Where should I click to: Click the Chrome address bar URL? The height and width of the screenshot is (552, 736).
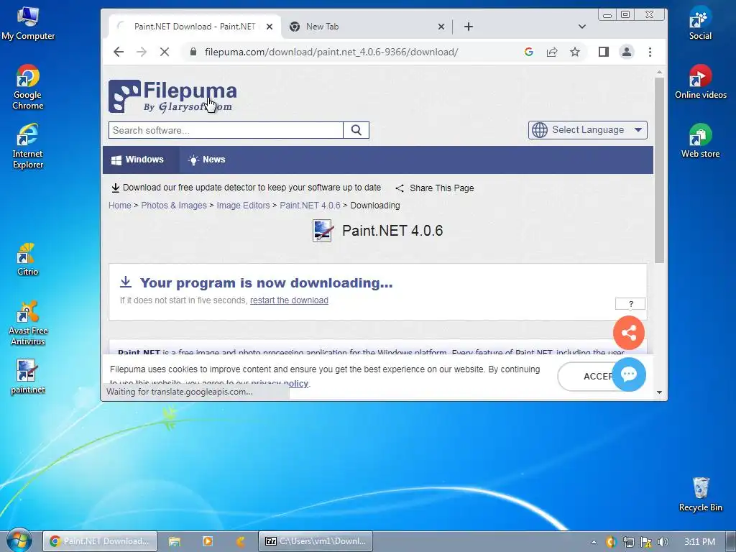(331, 52)
